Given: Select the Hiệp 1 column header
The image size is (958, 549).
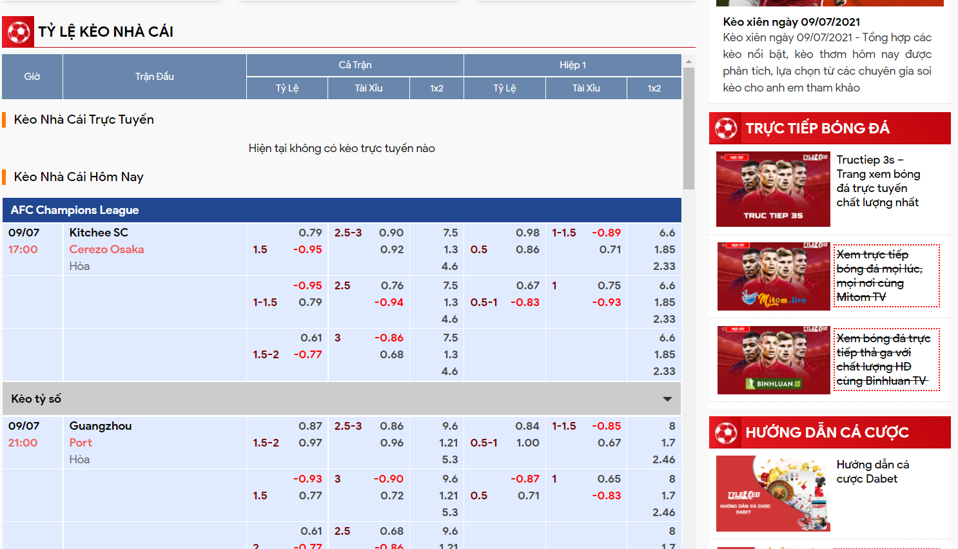Looking at the screenshot, I should (x=572, y=65).
